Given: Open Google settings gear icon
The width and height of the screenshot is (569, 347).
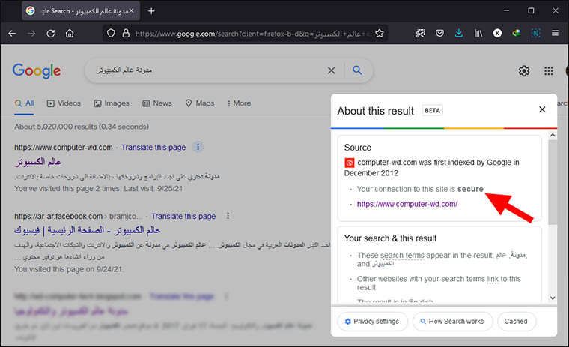Looking at the screenshot, I should pyautogui.click(x=524, y=71).
